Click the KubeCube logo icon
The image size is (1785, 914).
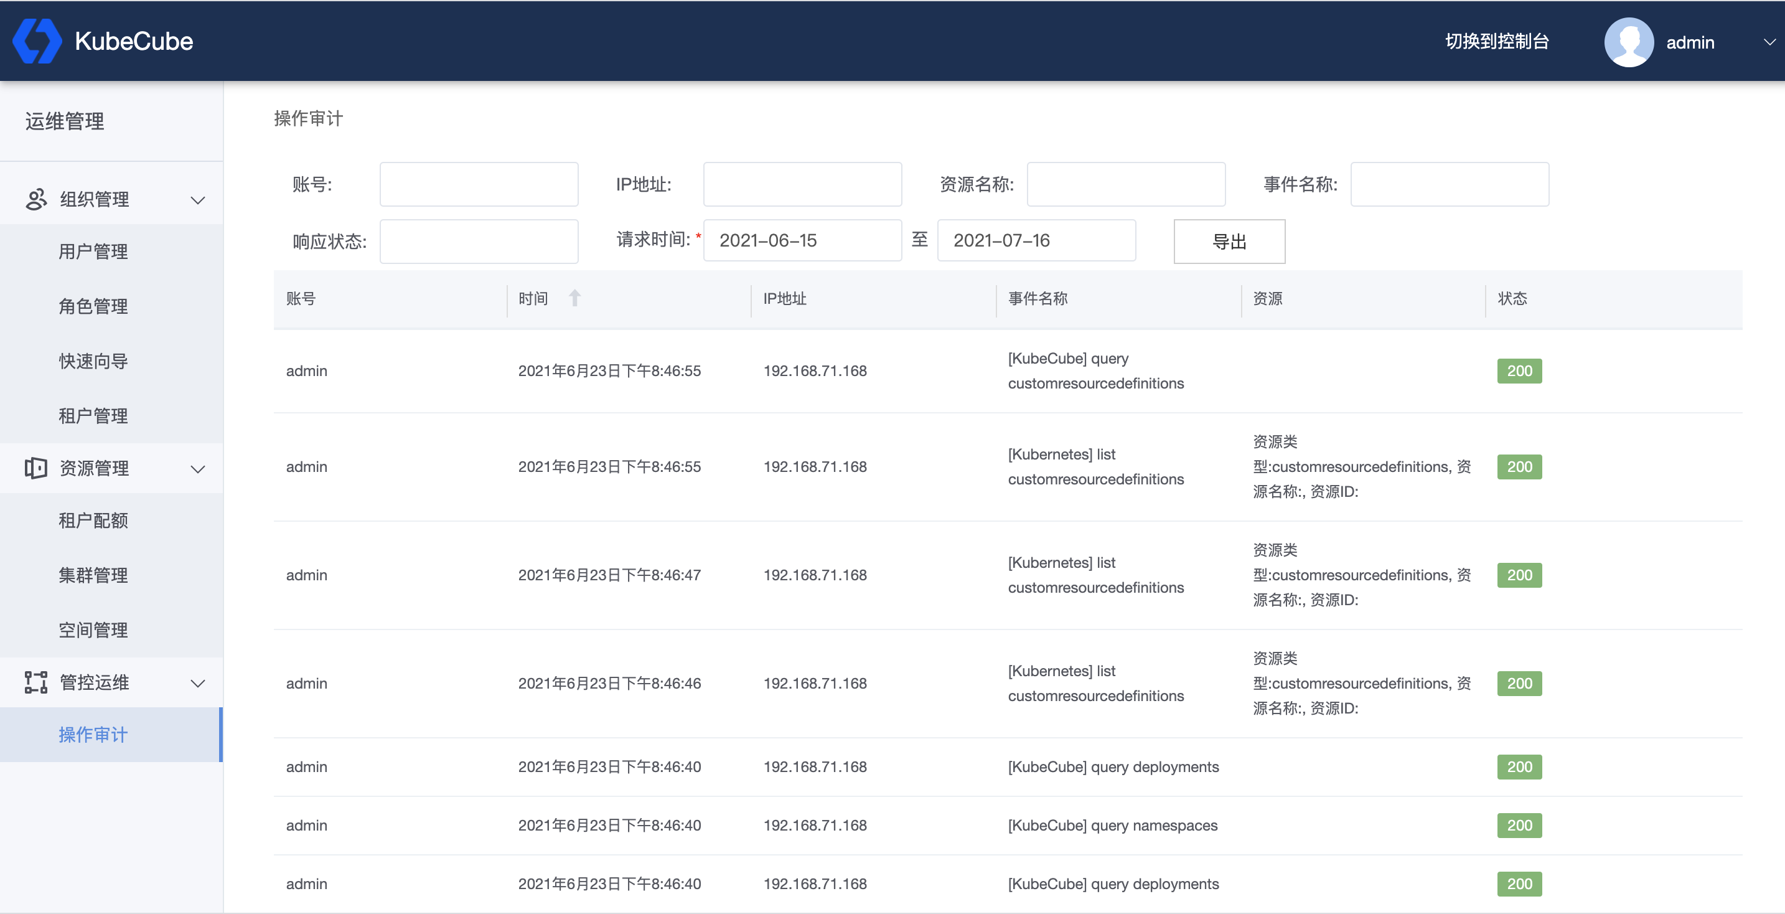[x=37, y=42]
